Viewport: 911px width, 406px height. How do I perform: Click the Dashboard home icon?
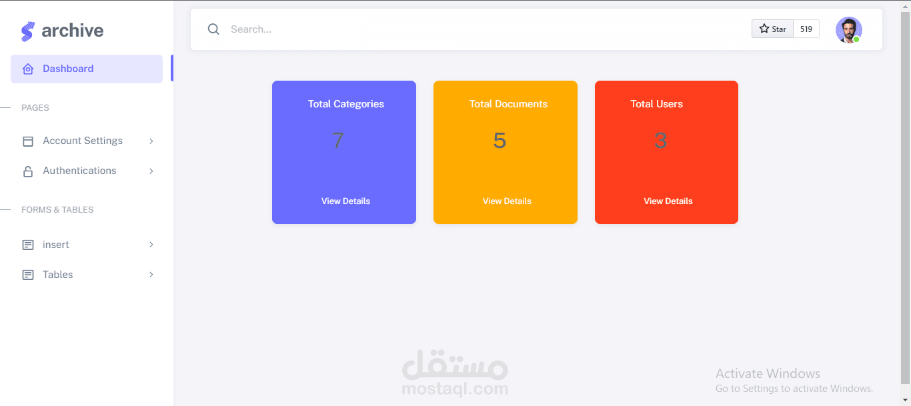click(x=28, y=69)
